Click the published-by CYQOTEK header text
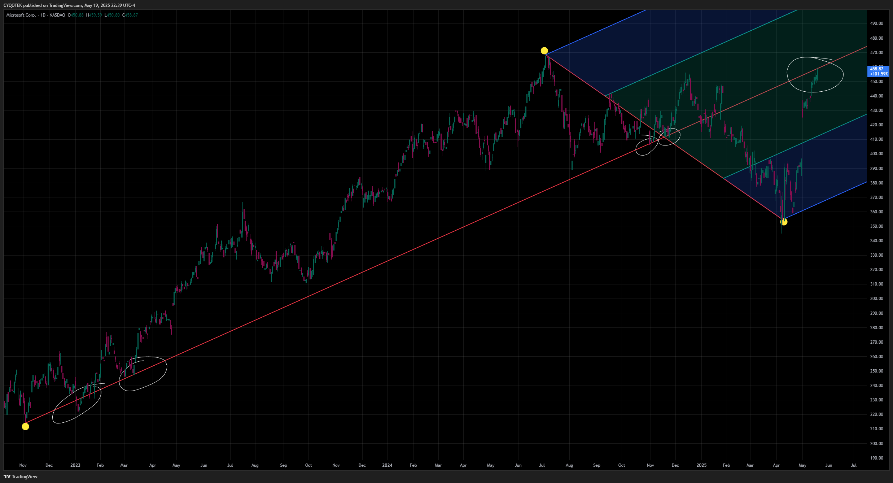Viewport: 893px width, 483px height. (69, 5)
